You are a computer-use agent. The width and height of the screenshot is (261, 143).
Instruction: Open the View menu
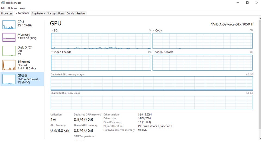[x=23, y=8]
